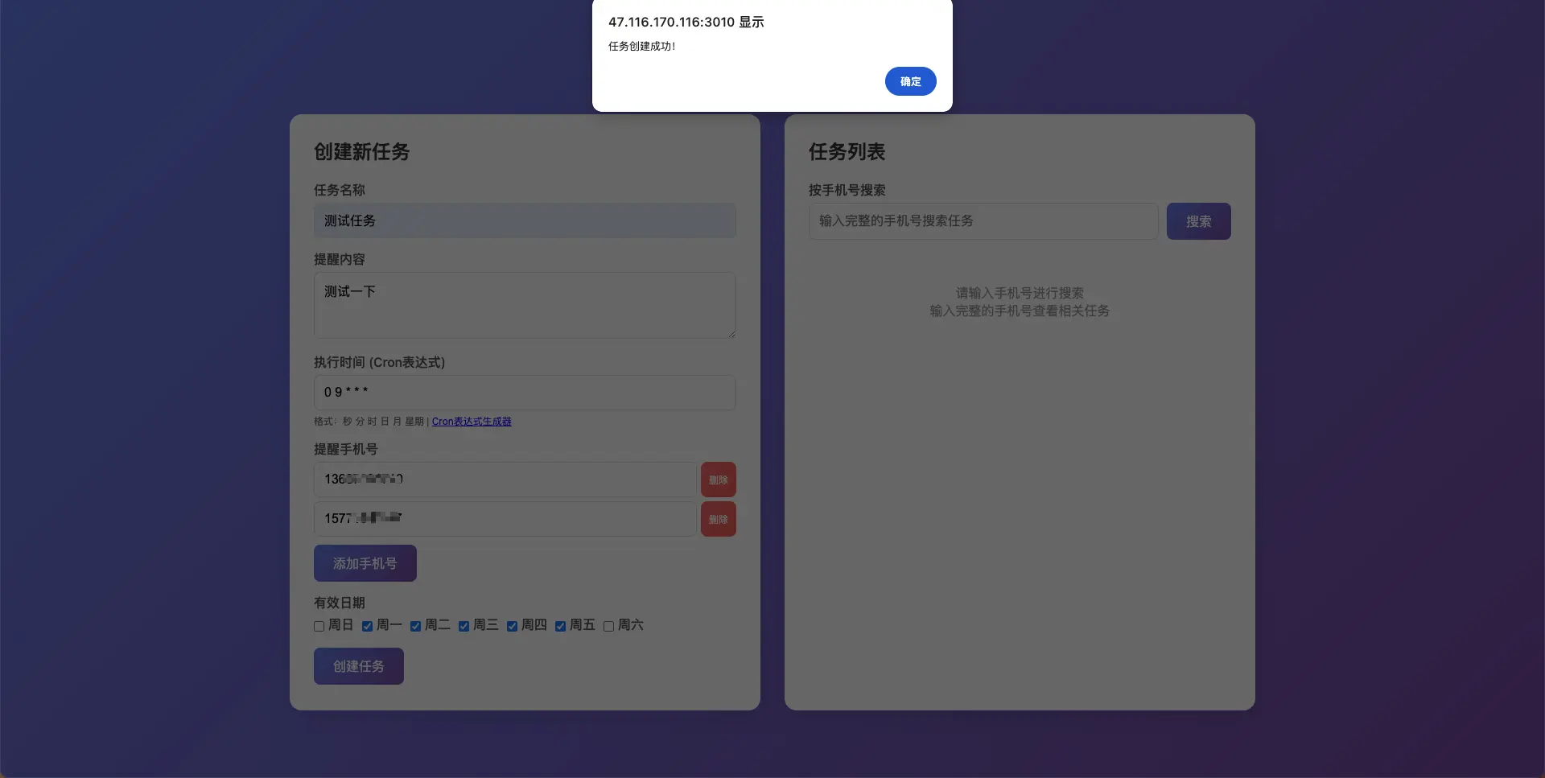Viewport: 1545px width, 778px height.
Task: Uncheck the 周一 checkbox
Action: coord(368,626)
